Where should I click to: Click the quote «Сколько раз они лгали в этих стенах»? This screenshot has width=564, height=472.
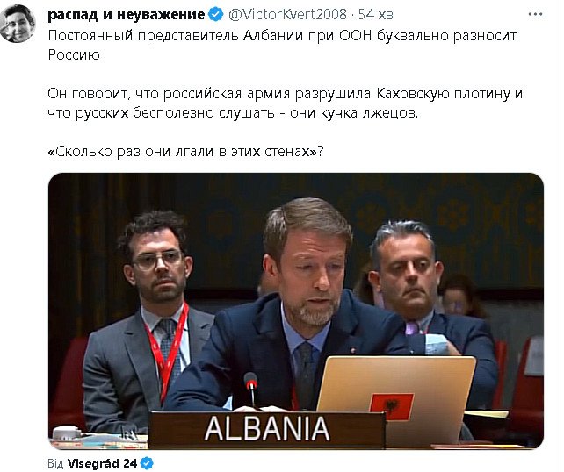(x=185, y=152)
